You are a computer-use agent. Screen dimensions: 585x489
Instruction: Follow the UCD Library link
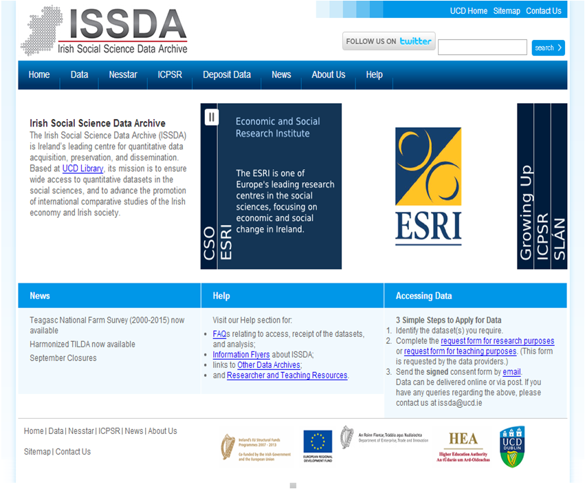82,169
